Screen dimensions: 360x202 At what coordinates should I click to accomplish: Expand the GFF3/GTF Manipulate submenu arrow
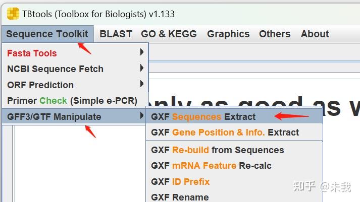coord(142,116)
